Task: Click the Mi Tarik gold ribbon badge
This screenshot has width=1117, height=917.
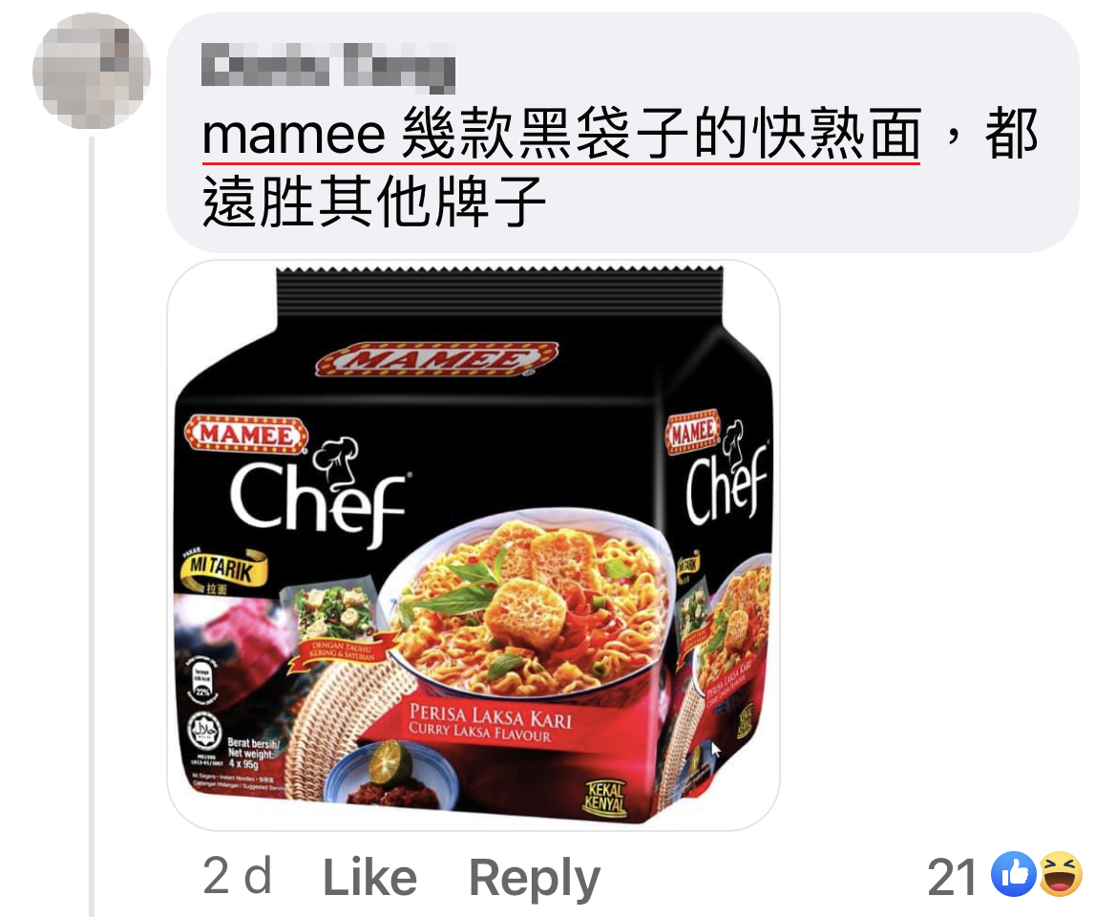Action: click(221, 569)
